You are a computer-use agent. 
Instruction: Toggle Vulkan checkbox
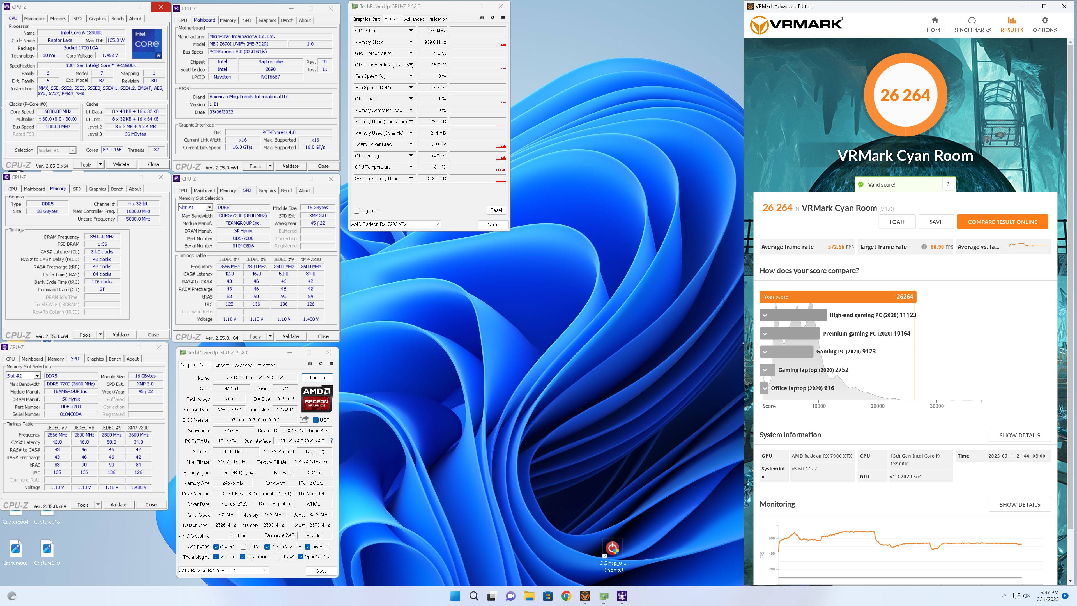click(216, 557)
